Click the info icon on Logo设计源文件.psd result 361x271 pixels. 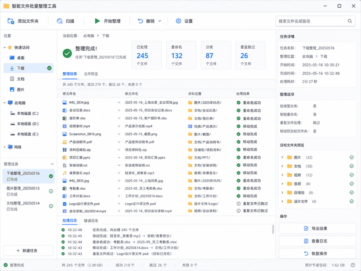239,204
